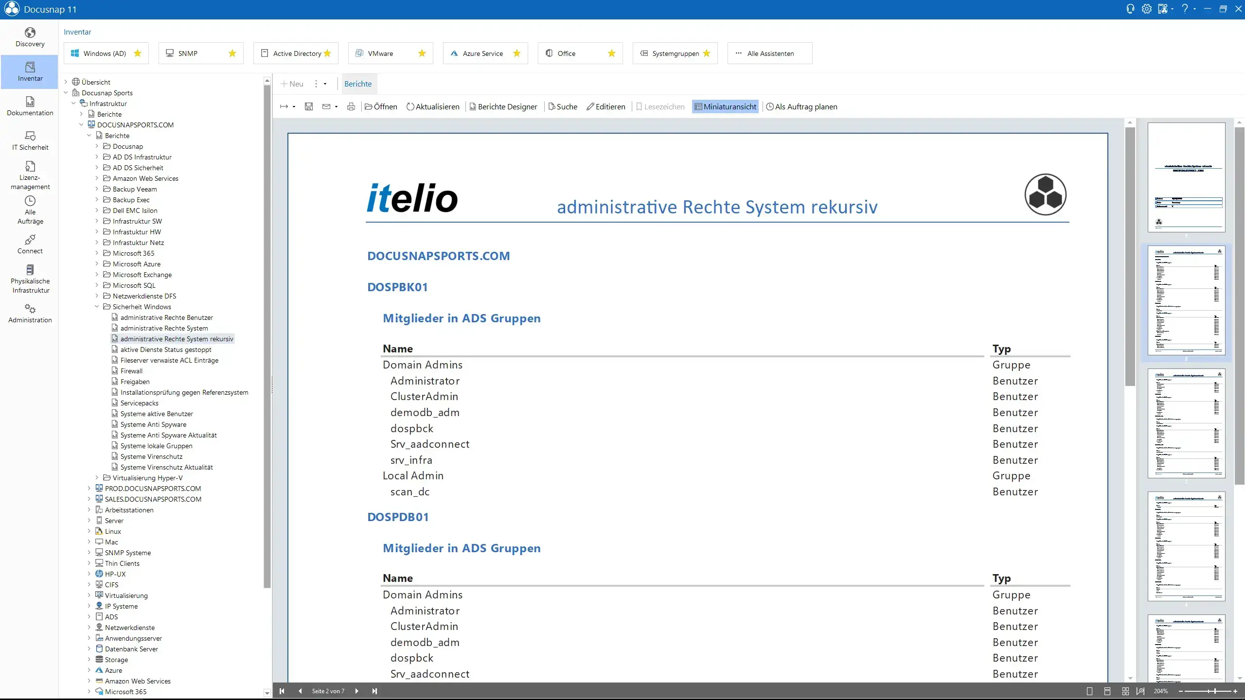Select report administrative Rechte Benutzer
1245x700 pixels.
coord(167,317)
